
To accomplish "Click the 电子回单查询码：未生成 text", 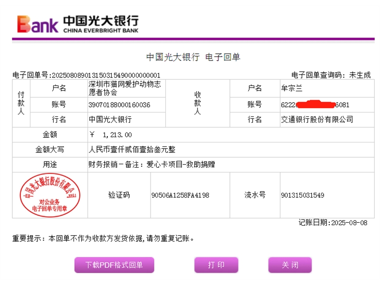I will 331,75.
